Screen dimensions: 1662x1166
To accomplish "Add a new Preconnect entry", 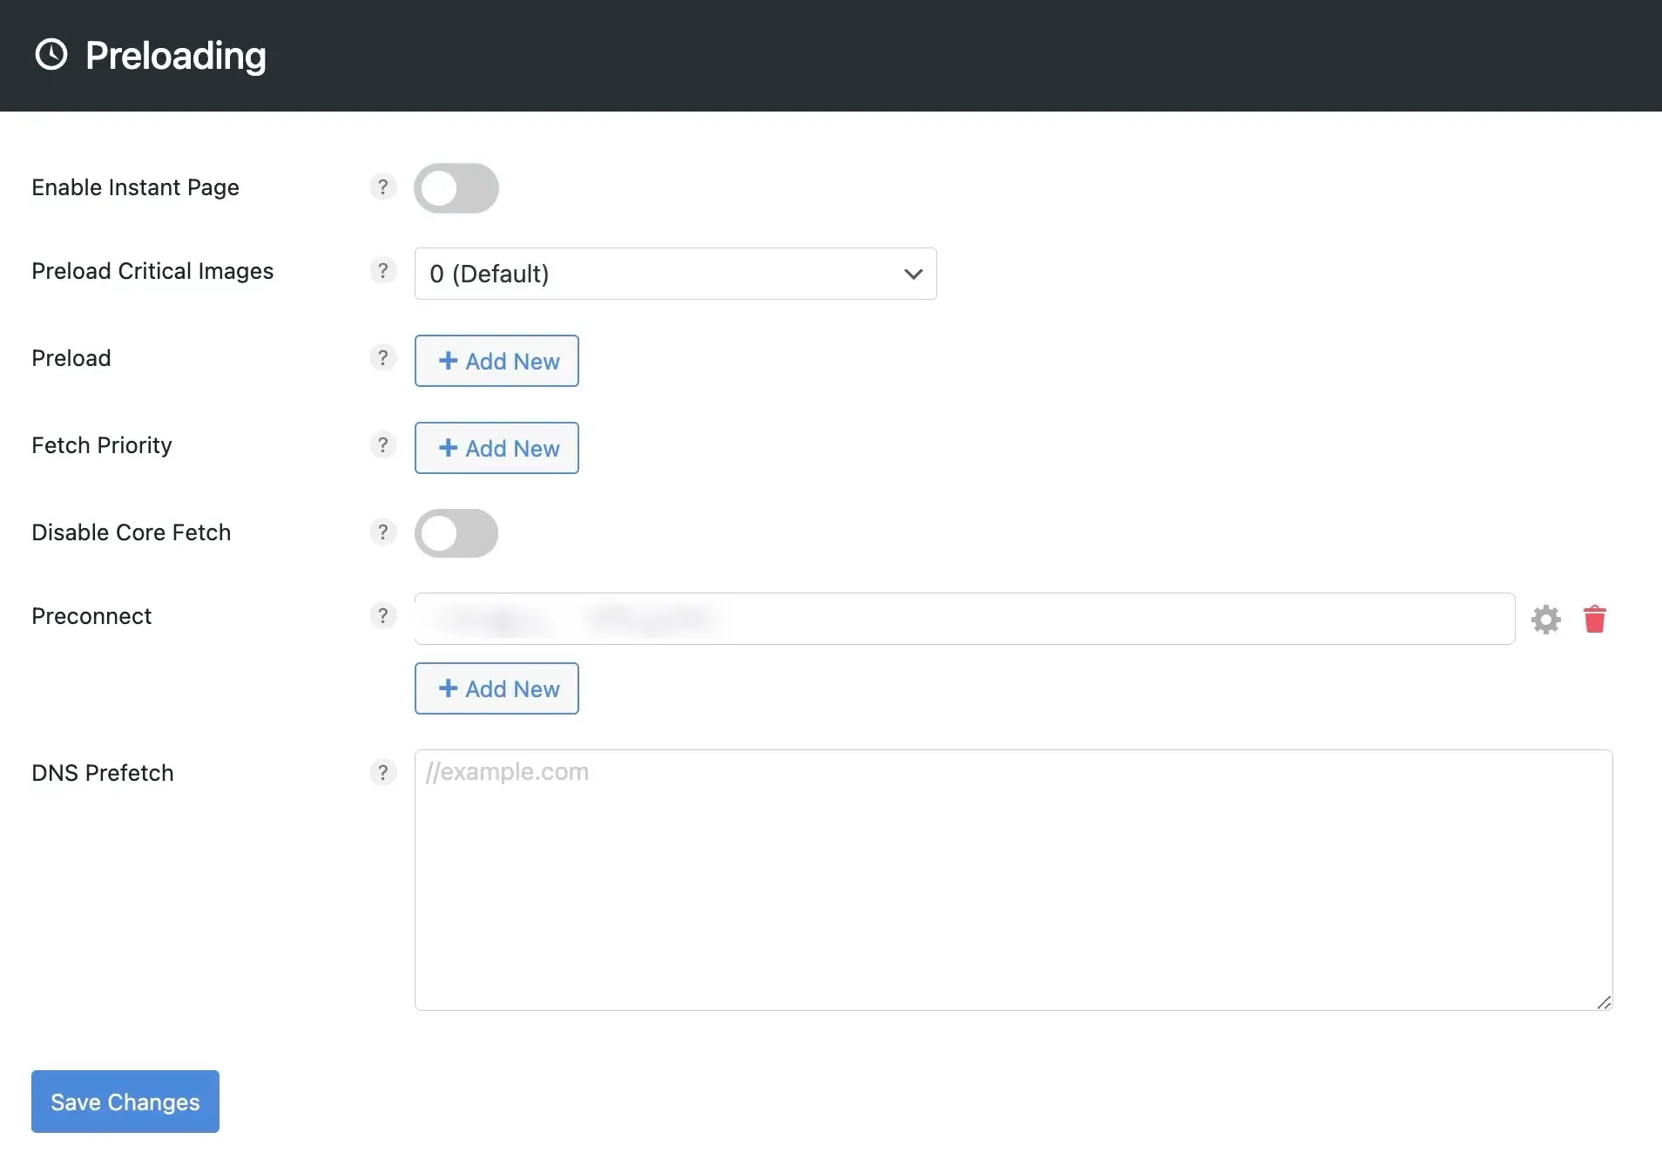I will click(x=497, y=688).
